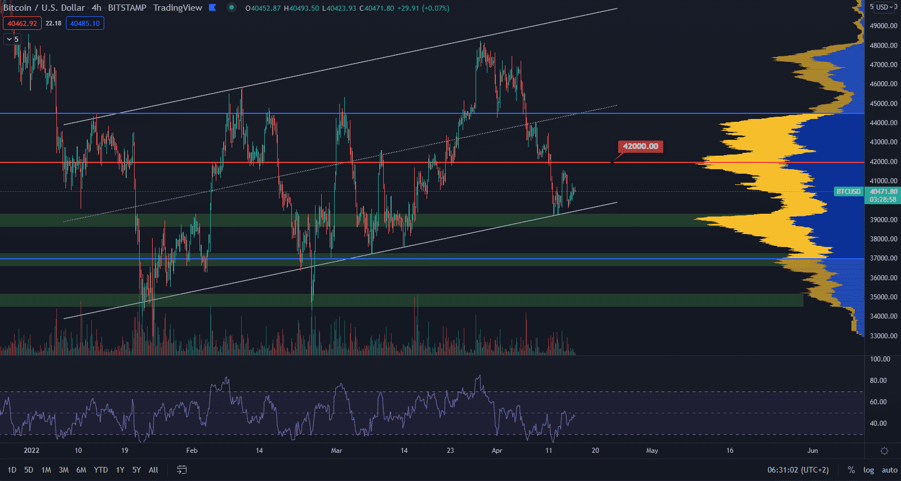The width and height of the screenshot is (901, 481).
Task: Open the Go to date calendar icon
Action: 181,470
